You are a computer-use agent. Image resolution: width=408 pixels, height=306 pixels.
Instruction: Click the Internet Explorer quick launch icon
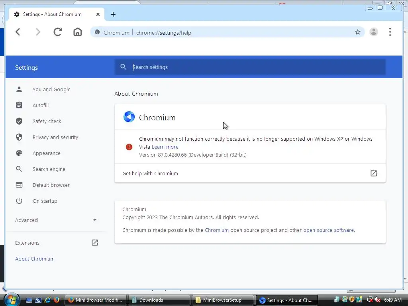point(48,300)
